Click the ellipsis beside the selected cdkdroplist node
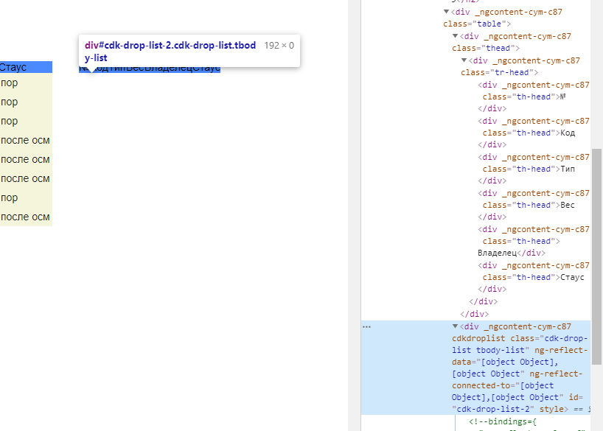The width and height of the screenshot is (603, 431). [366, 326]
